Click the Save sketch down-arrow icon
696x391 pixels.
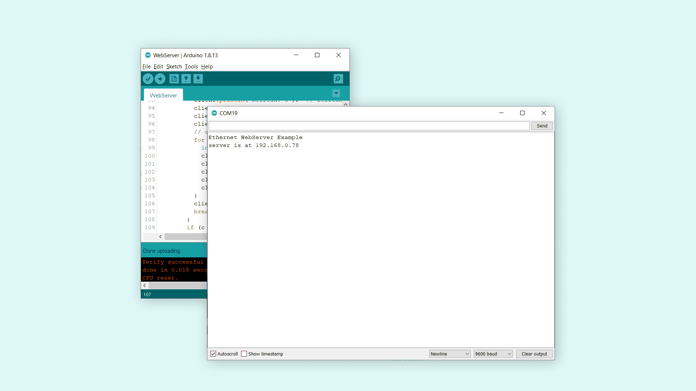pos(198,79)
